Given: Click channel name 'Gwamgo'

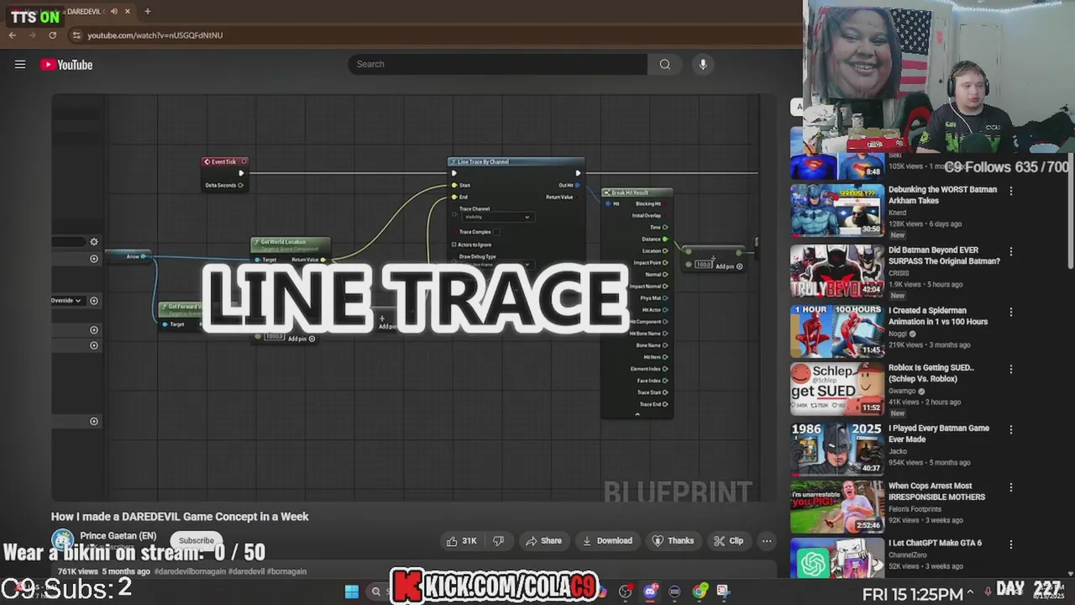Looking at the screenshot, I should tap(903, 391).
